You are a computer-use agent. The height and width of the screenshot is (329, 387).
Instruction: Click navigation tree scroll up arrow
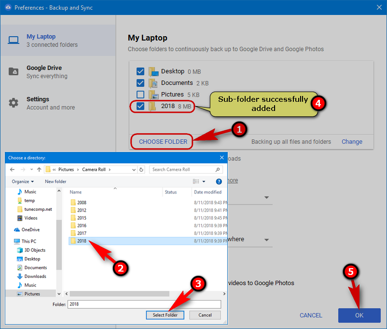pos(59,191)
